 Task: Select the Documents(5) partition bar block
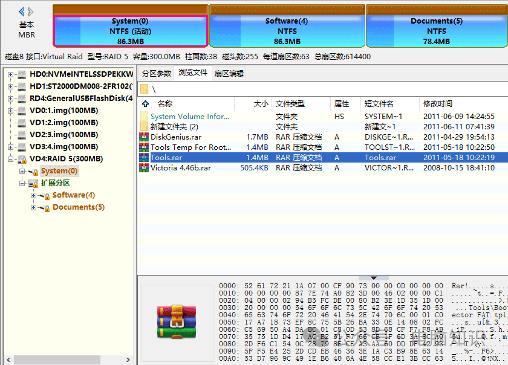click(436, 31)
